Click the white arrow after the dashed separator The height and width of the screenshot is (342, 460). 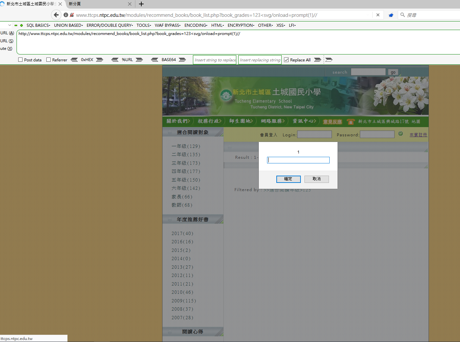coord(329,60)
